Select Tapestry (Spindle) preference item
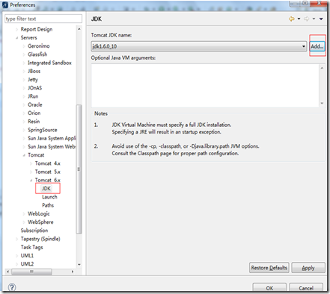330x294 pixels. [x=40, y=239]
